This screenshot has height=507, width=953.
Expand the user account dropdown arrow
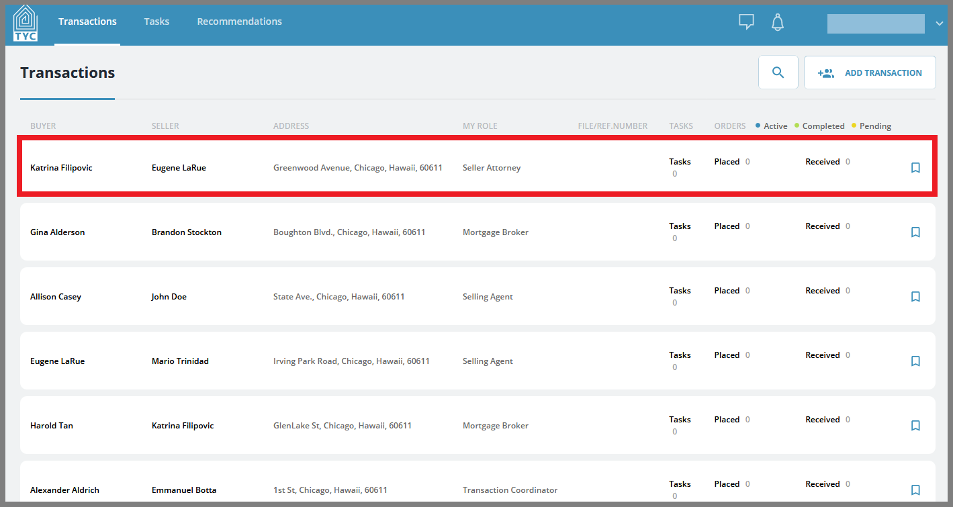[939, 24]
